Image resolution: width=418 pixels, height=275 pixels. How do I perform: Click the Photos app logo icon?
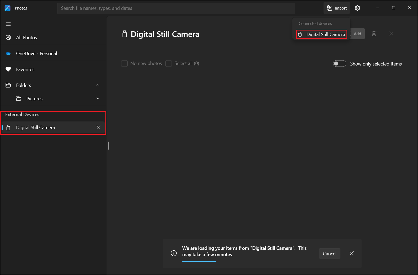[8, 8]
